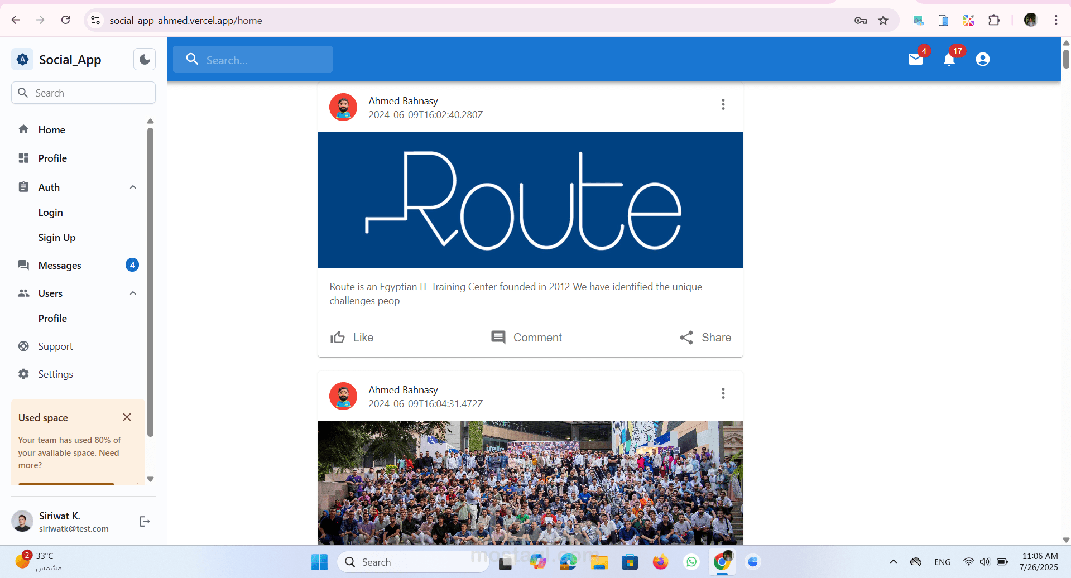Open weather widget showing 33°C
This screenshot has height=578, width=1071.
point(39,561)
